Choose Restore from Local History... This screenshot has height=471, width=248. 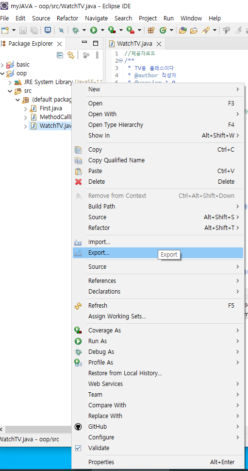click(x=158, y=373)
